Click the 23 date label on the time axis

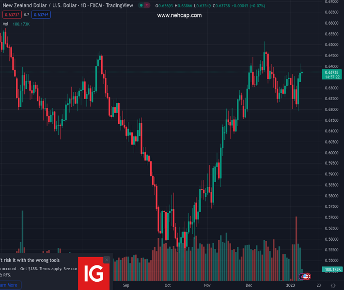click(x=318, y=285)
